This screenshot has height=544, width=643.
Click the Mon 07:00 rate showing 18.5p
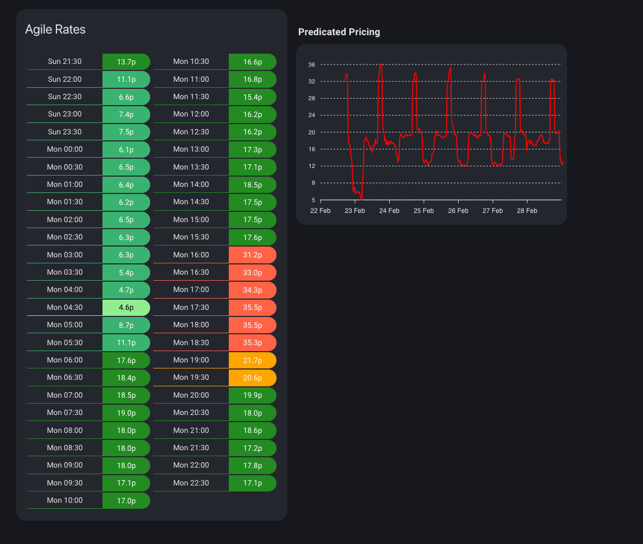point(126,395)
